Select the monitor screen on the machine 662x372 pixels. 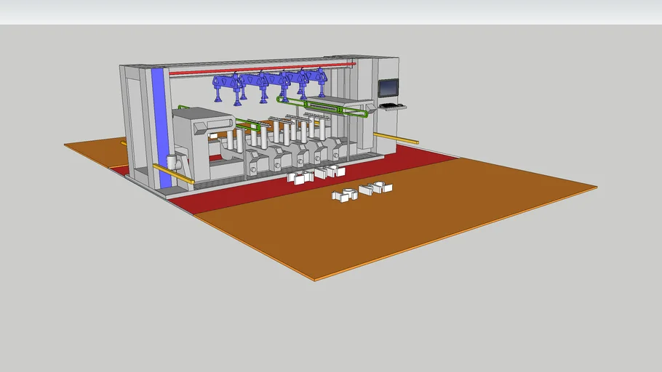coord(388,88)
